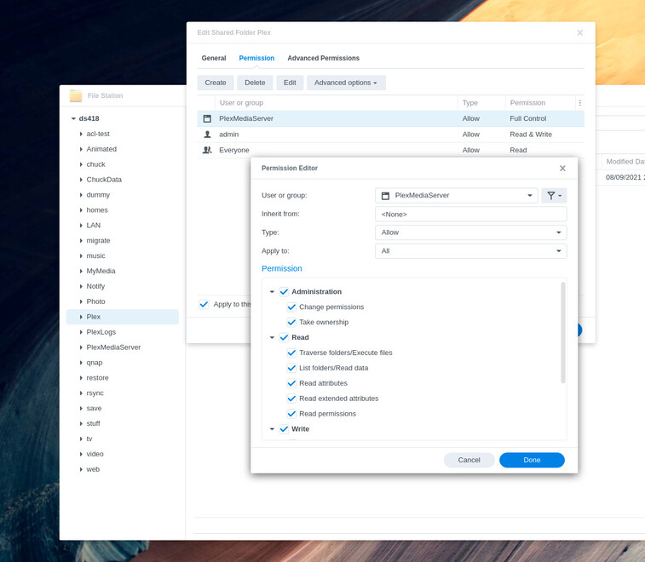Select the PlexMediaServer permission row
Viewport: 645px width, 562px height.
click(x=390, y=118)
